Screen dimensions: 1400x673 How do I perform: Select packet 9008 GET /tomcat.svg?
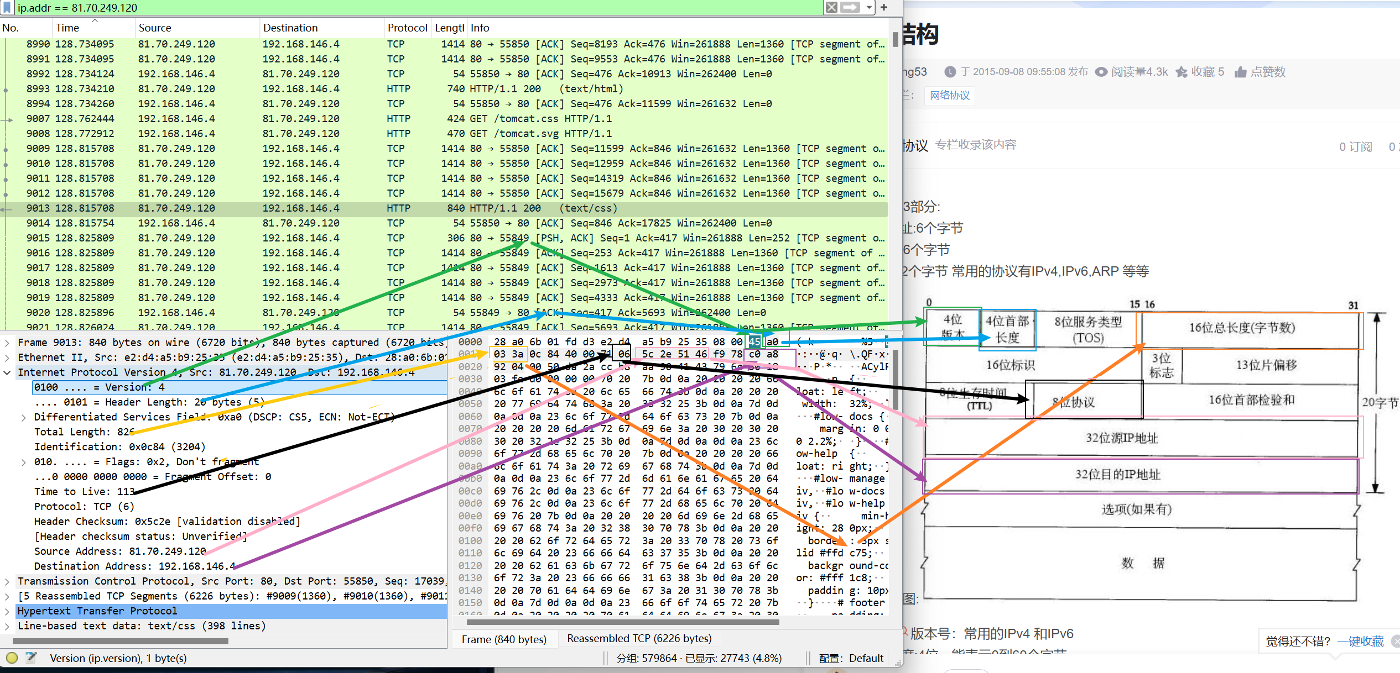click(444, 133)
